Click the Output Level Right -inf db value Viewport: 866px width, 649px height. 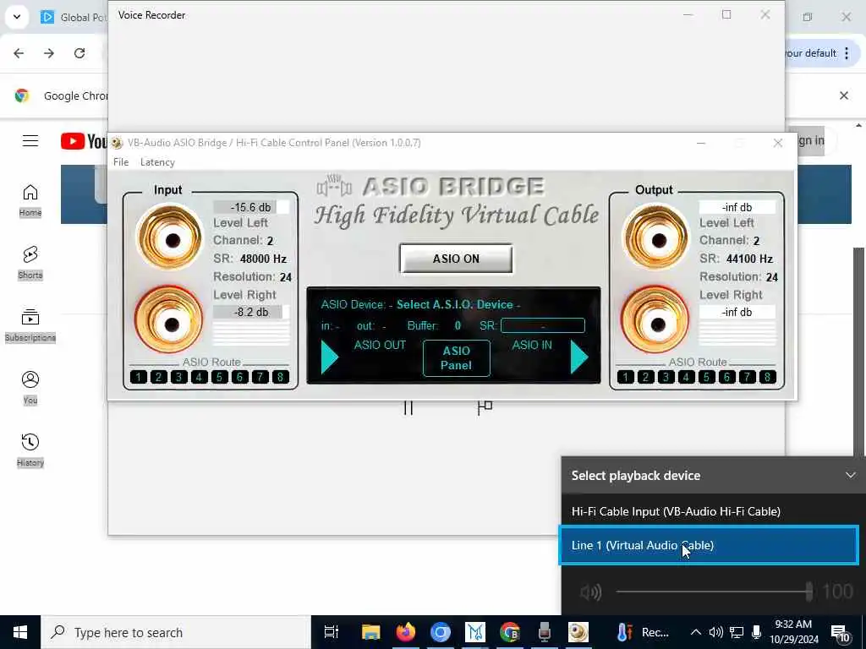pyautogui.click(x=737, y=312)
